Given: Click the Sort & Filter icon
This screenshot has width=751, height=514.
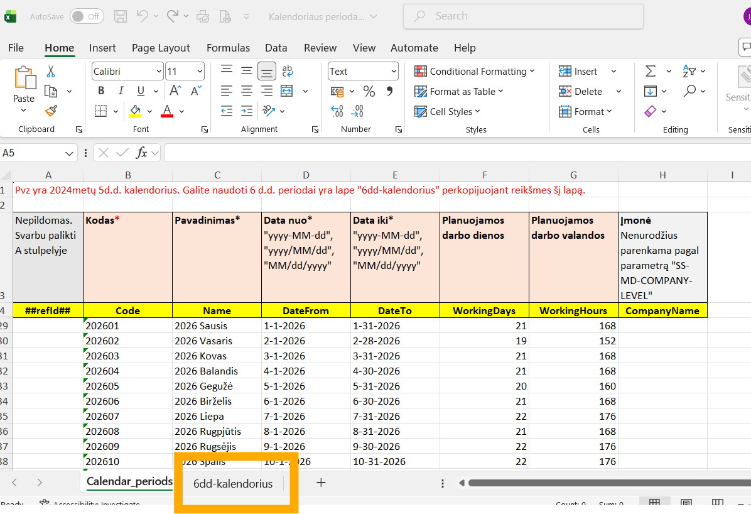Looking at the screenshot, I should point(689,72).
